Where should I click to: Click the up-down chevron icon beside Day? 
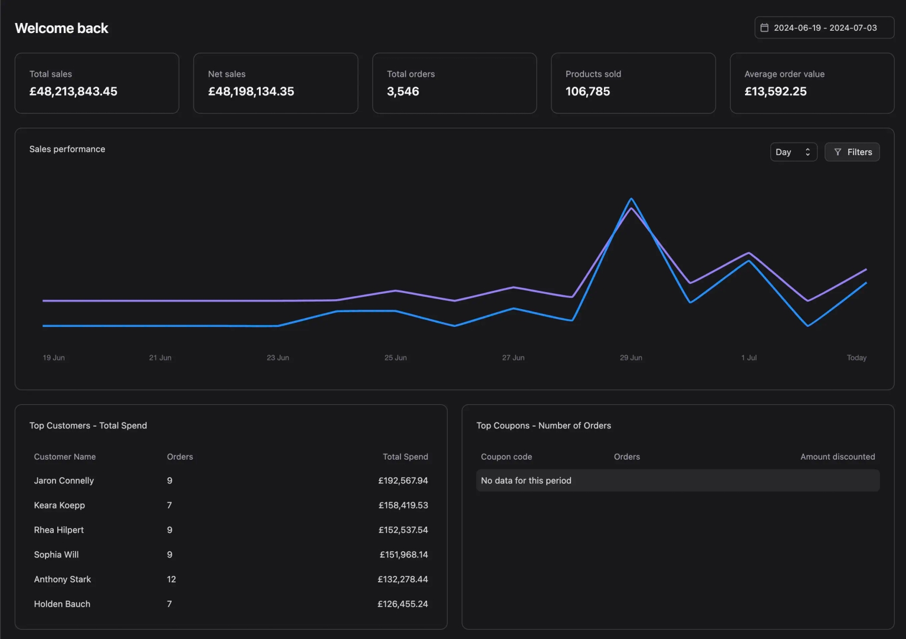tap(807, 152)
